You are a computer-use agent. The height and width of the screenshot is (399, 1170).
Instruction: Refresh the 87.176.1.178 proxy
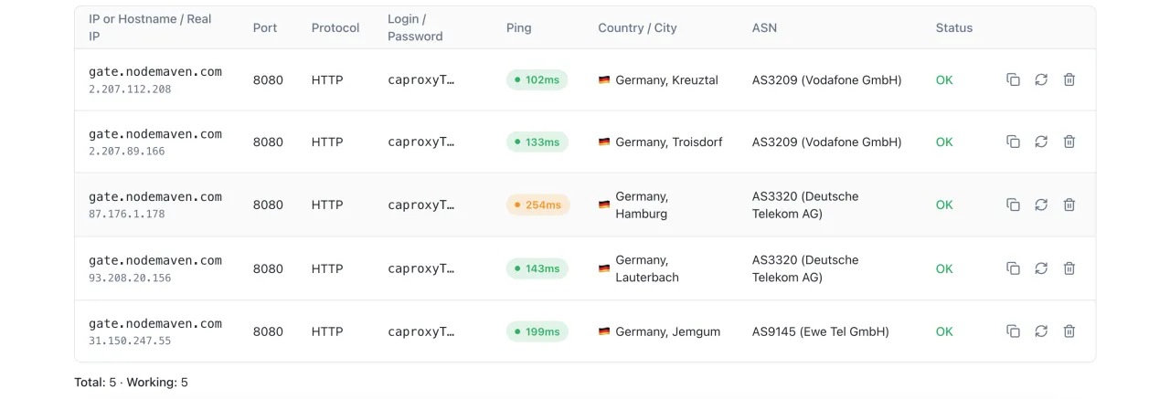[x=1041, y=205]
